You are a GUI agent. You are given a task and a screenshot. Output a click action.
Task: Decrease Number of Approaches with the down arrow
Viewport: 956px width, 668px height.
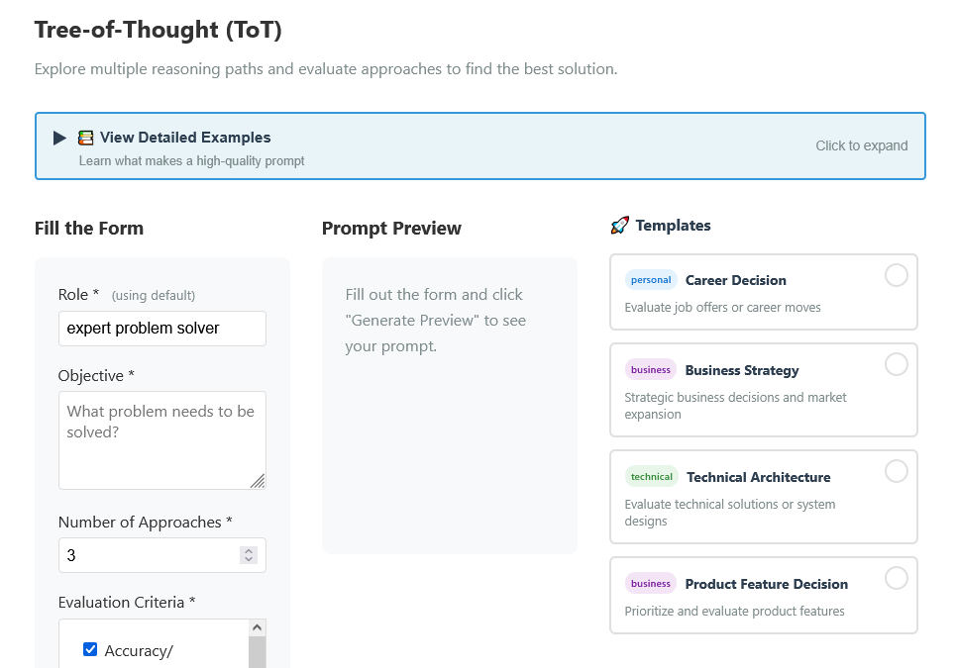click(x=248, y=560)
